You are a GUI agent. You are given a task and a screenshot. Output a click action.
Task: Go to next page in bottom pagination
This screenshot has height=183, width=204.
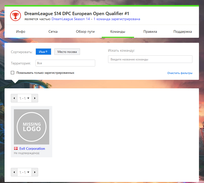35,172
